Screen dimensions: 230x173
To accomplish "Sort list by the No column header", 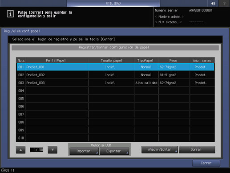I will tap(21, 61).
